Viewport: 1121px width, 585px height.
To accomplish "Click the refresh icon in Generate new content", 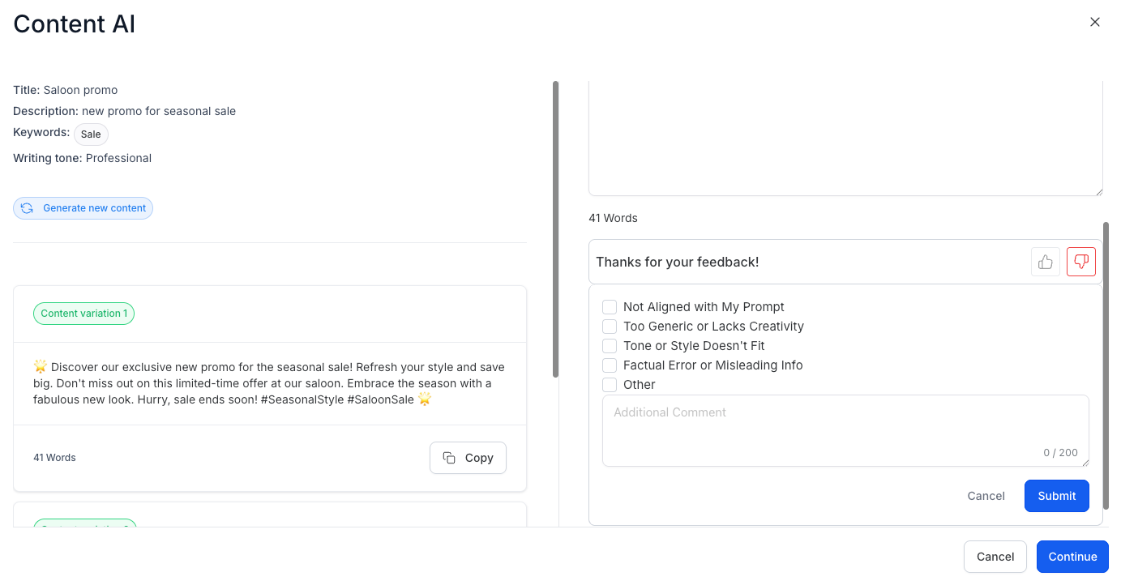I will point(27,208).
